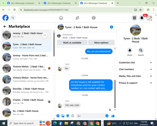Screen dimensions: 157x126
Task: Open the three-dot options on Jeremy's conversation
Action: click(x=45, y=35)
